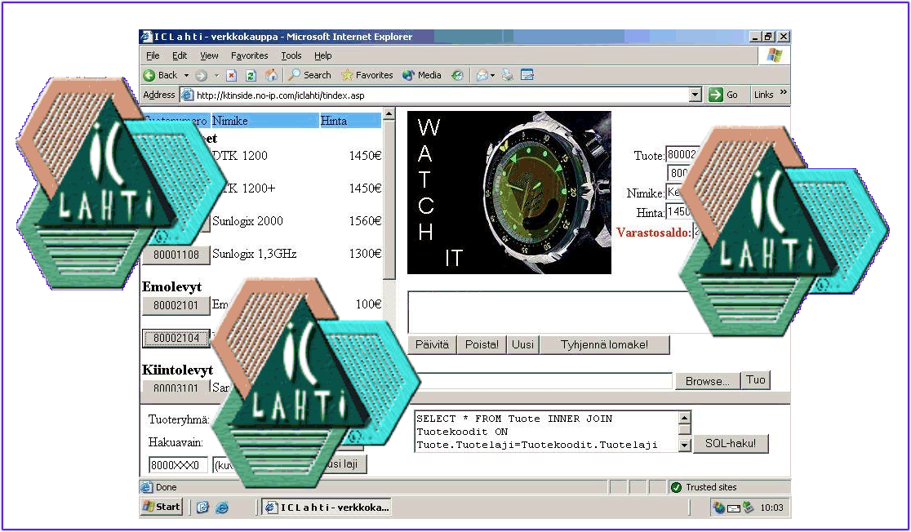Image resolution: width=911 pixels, height=532 pixels.
Task: Click the 1560€ price
Action: pyautogui.click(x=365, y=221)
